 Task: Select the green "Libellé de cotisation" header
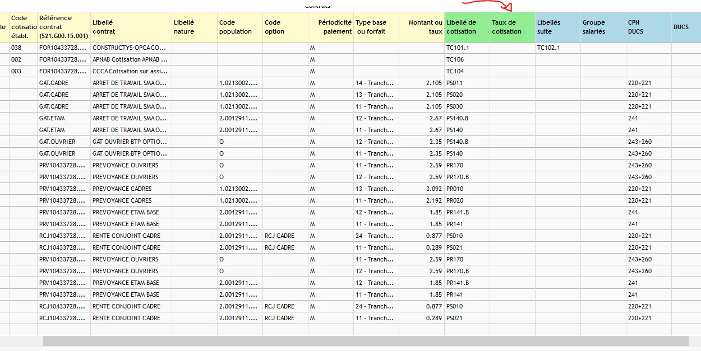pos(467,27)
